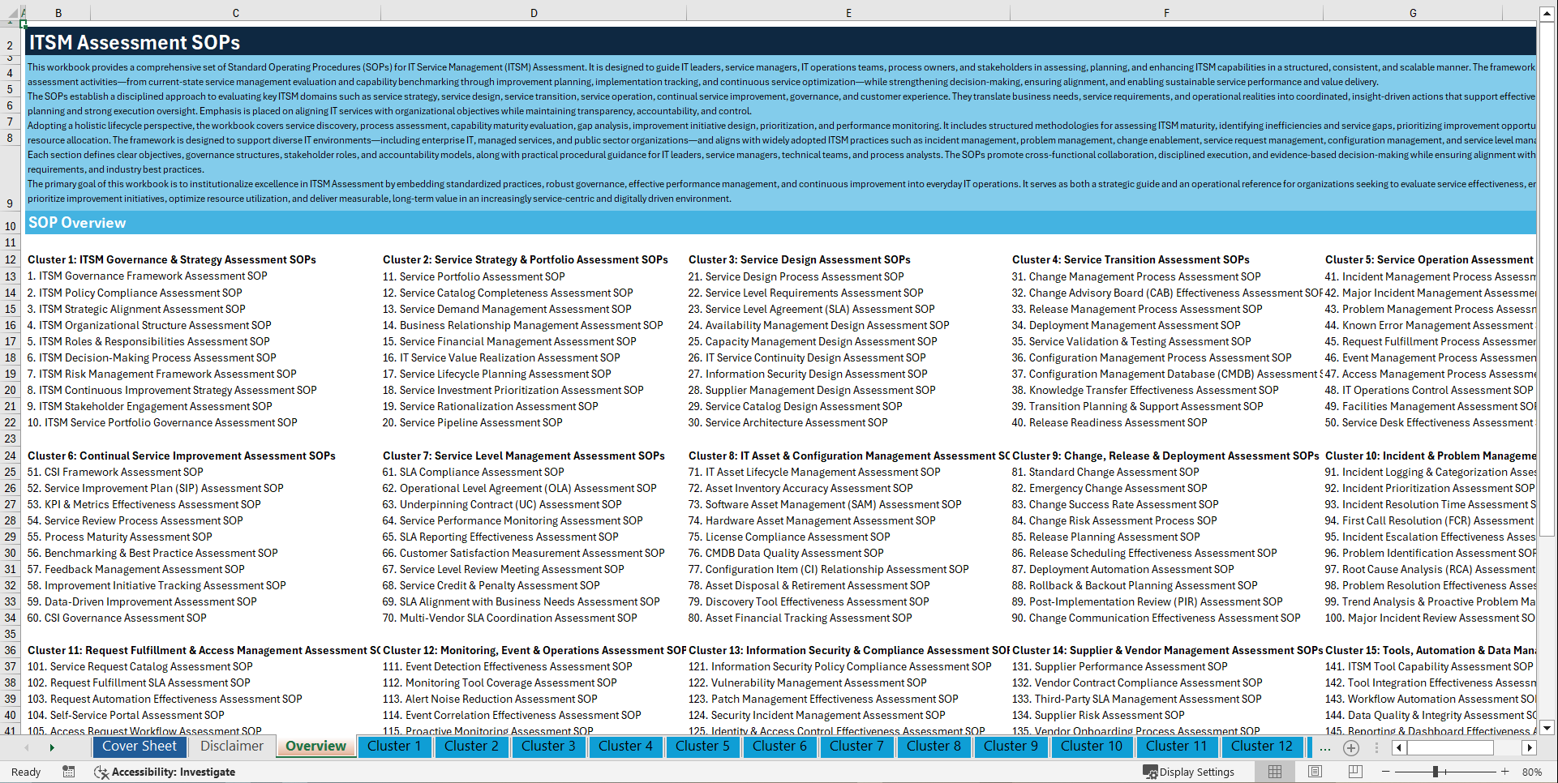Select the Cluster 9 sheet tab
Image resolution: width=1558 pixels, height=783 pixels.
pos(1011,747)
